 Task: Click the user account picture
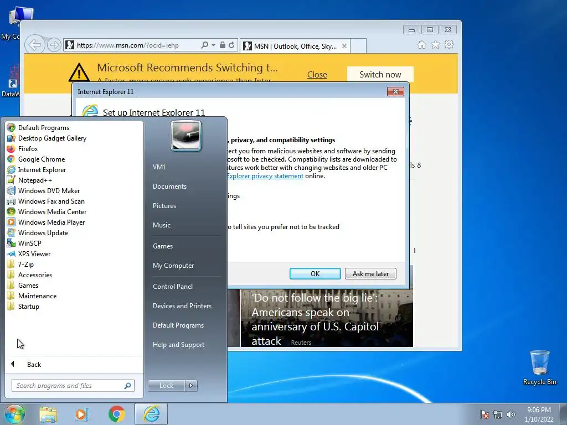186,136
